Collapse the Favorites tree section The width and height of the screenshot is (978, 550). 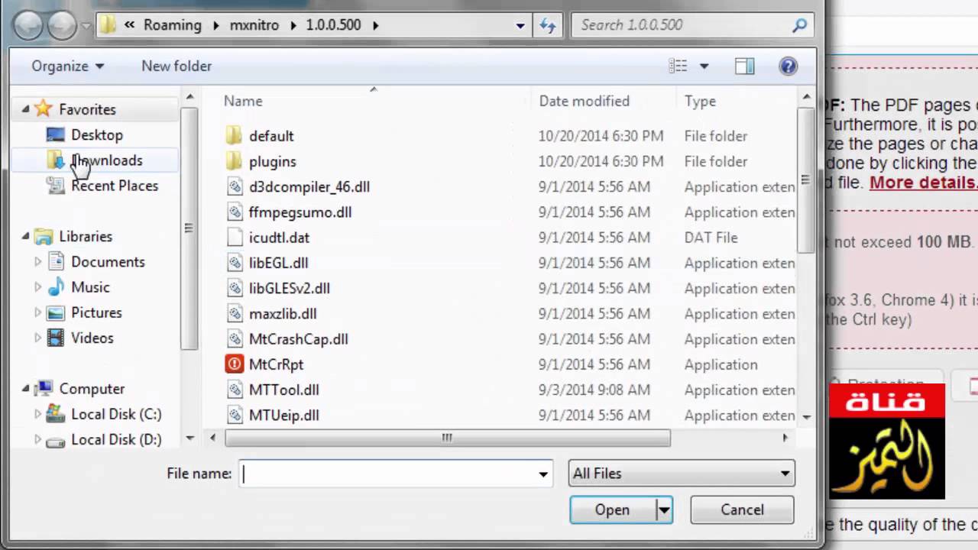(x=26, y=109)
